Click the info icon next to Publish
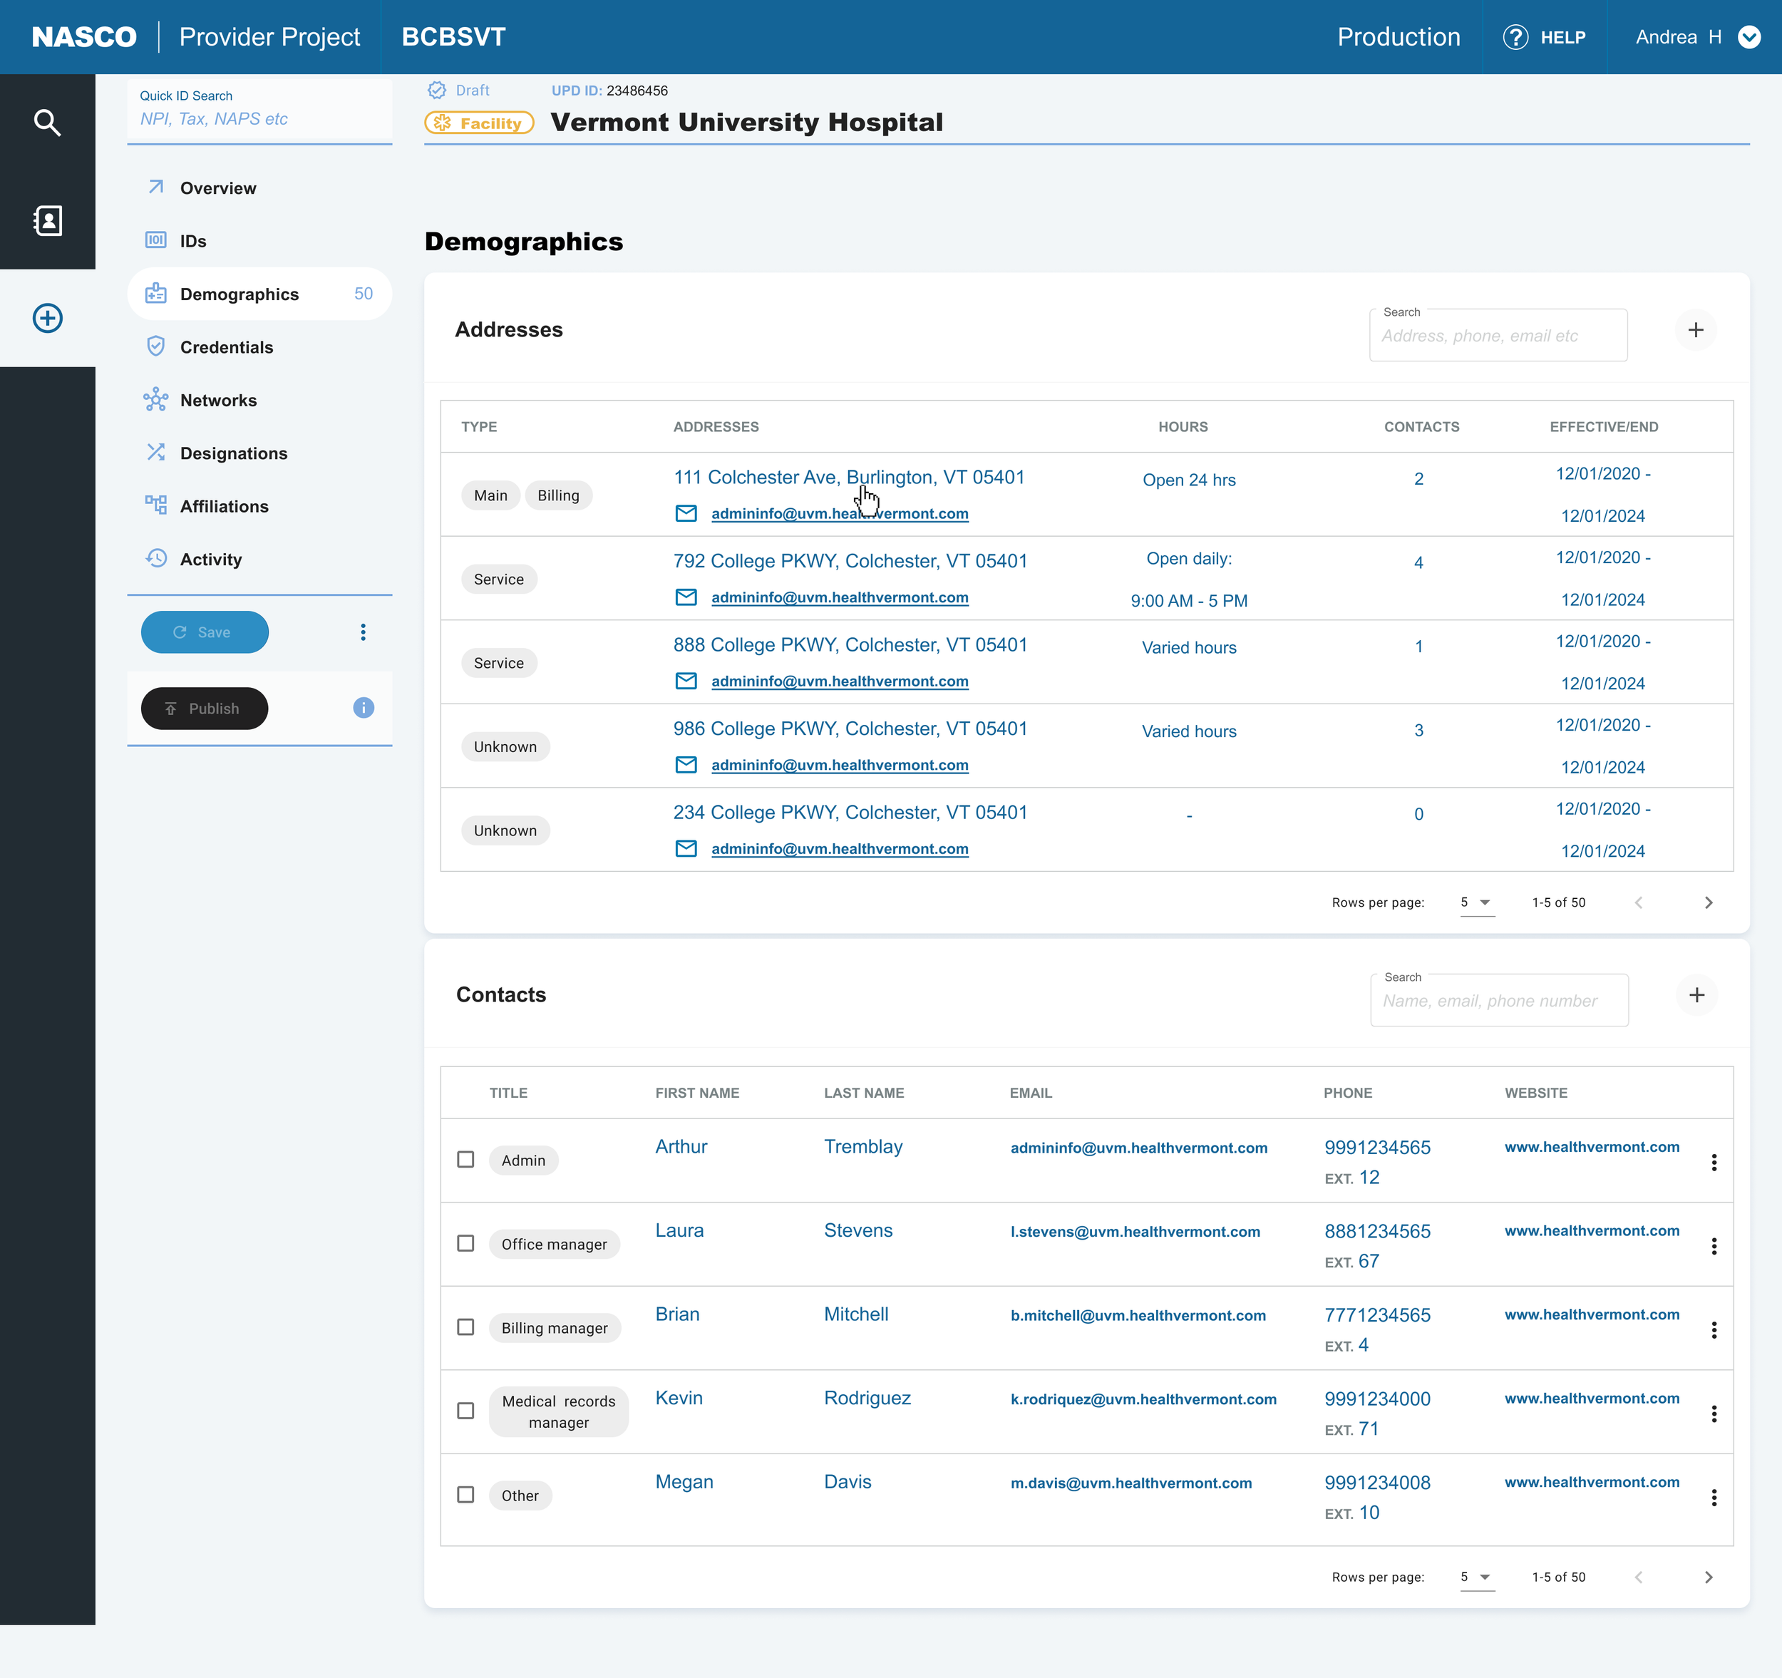 coord(363,708)
